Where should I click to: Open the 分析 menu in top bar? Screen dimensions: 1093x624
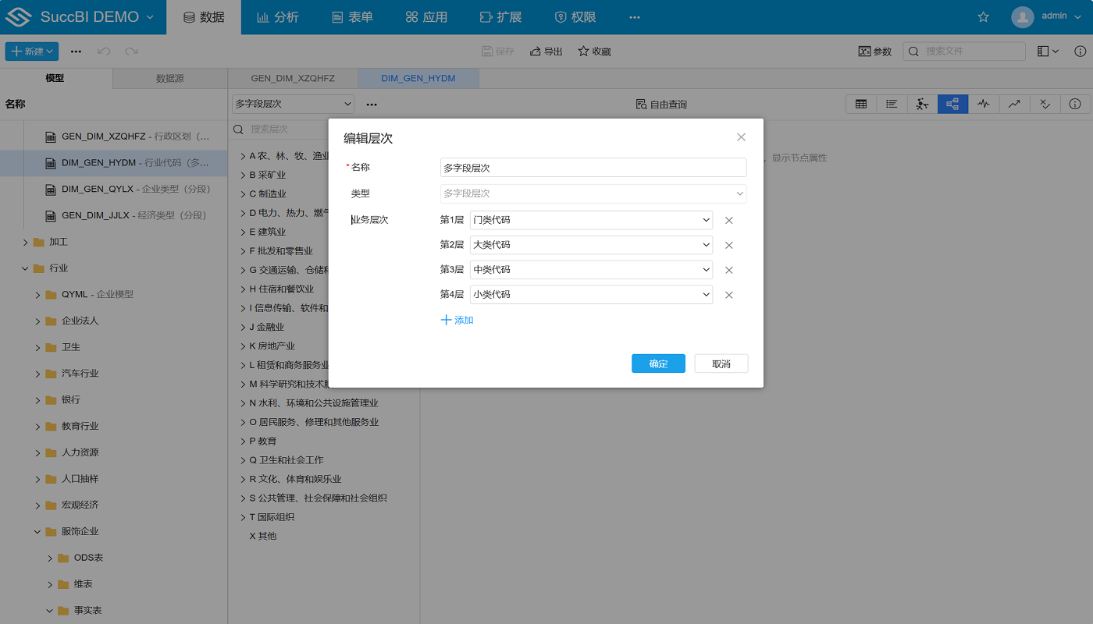pos(278,17)
